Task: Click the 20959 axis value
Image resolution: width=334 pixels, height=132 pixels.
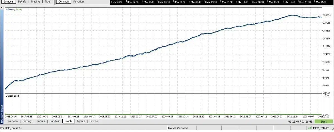Action: pos(326,85)
